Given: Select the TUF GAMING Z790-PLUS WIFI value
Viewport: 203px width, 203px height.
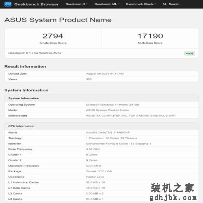Looking at the screenshot, I should [x=131, y=116].
